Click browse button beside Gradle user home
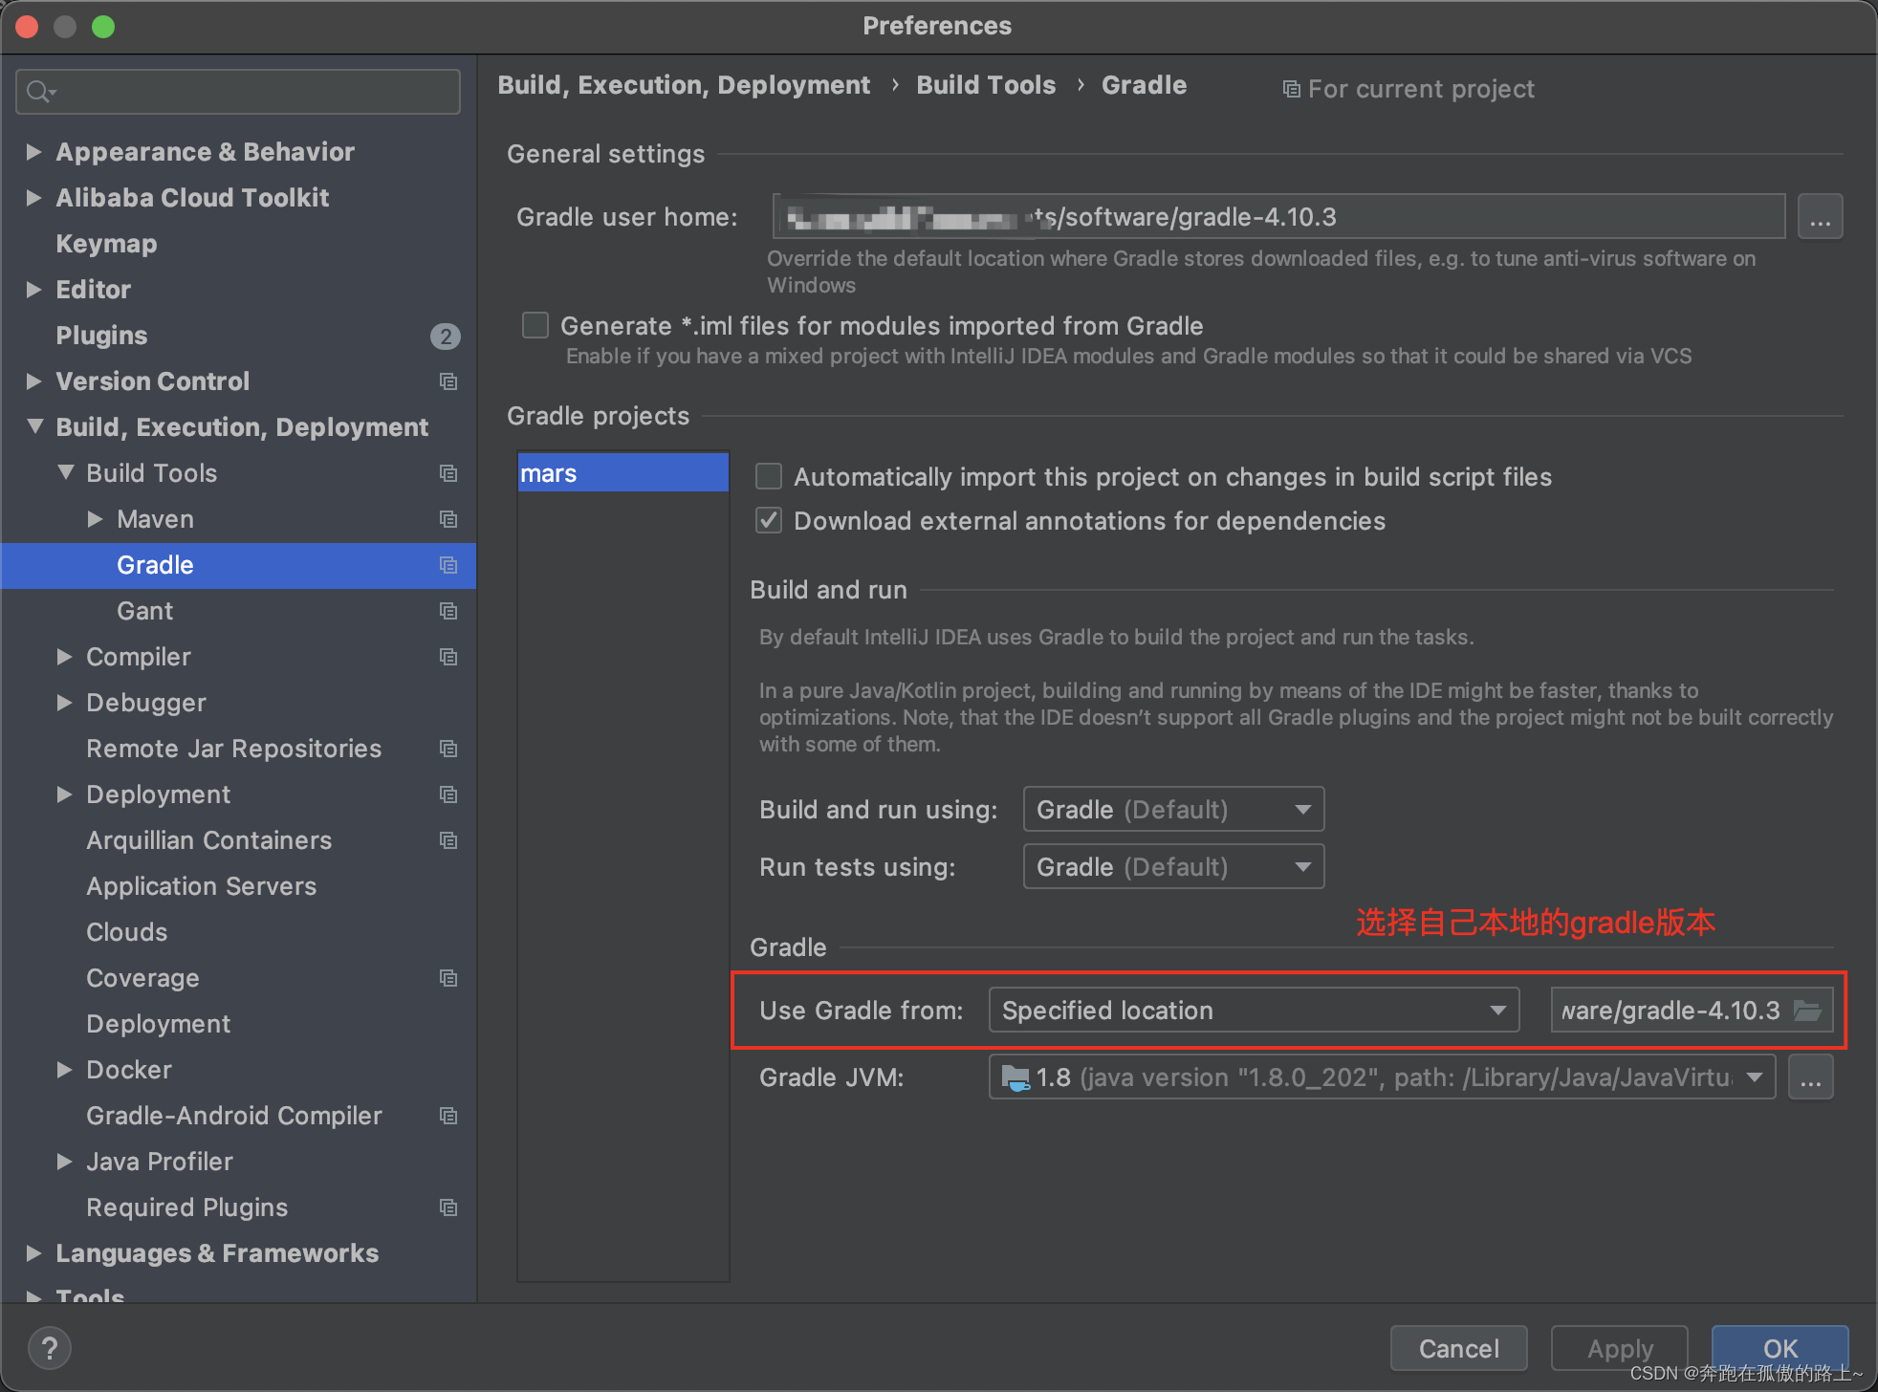1878x1392 pixels. pyautogui.click(x=1820, y=217)
